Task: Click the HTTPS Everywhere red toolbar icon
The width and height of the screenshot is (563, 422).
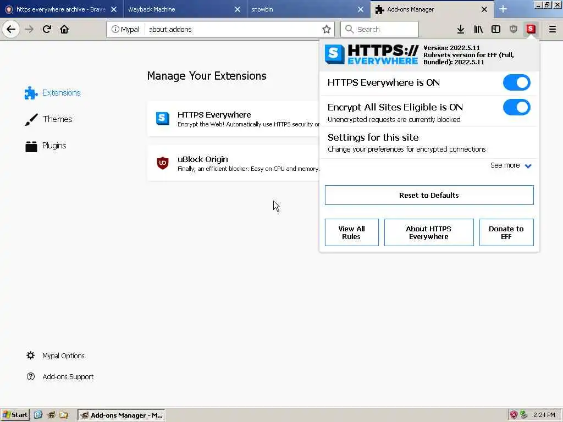Action: pyautogui.click(x=531, y=29)
